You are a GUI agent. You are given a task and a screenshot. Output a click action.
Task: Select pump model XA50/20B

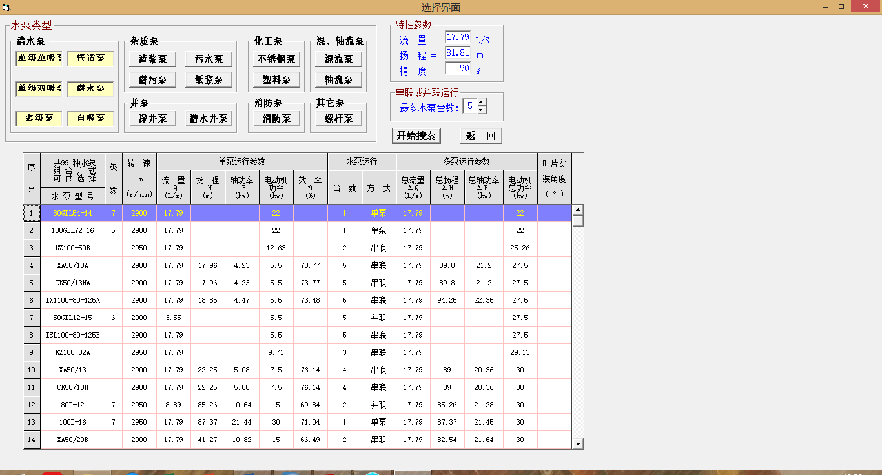(72, 440)
